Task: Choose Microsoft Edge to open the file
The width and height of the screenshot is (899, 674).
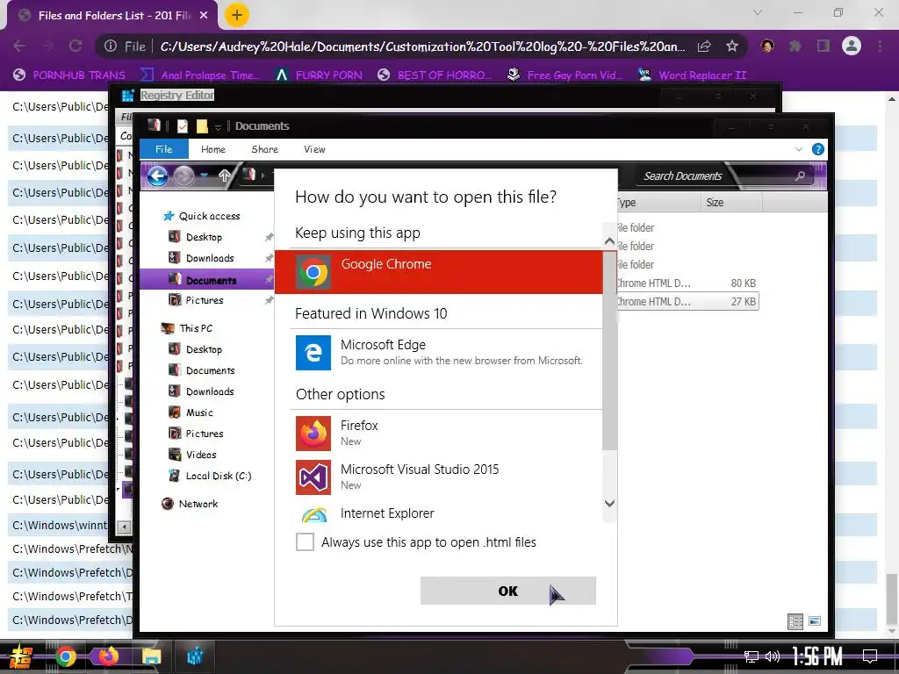Action: click(439, 353)
